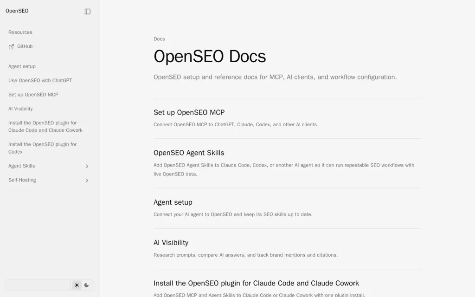Click the Resources sidebar label
Screen dimensions: 475x297
tap(20, 32)
